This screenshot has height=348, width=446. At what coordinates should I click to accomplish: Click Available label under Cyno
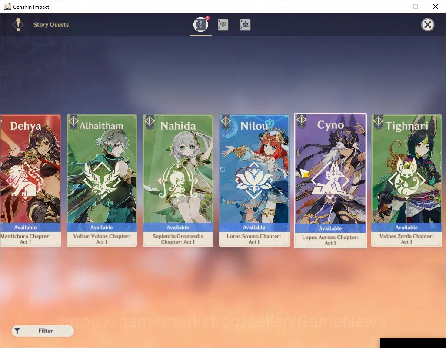pyautogui.click(x=330, y=228)
